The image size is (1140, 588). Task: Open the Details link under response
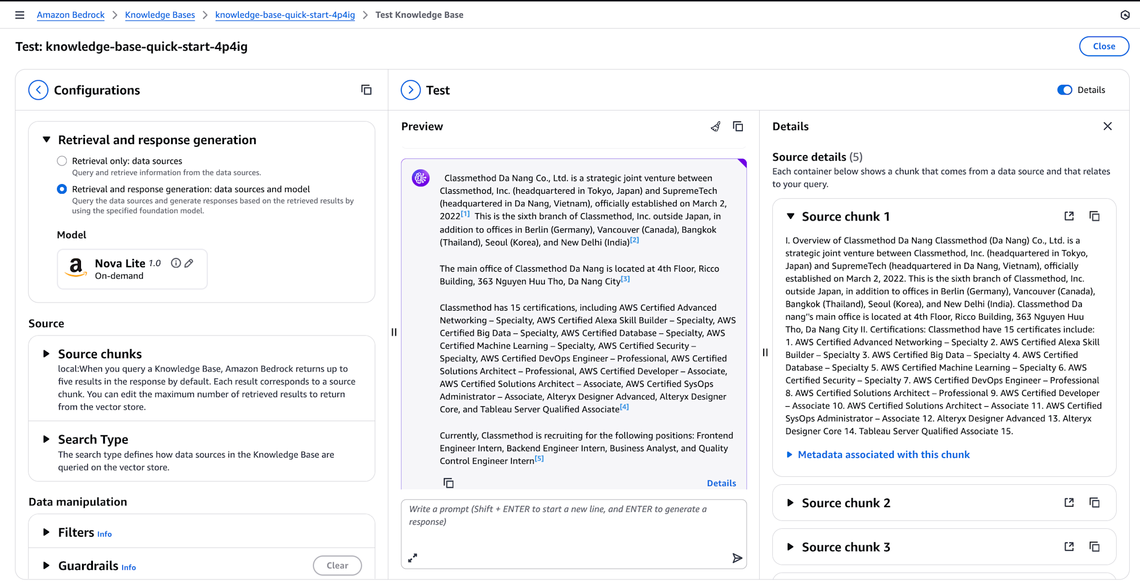[x=722, y=483]
